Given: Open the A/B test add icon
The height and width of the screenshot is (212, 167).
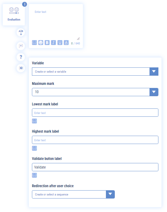Looking at the screenshot, I should (x=21, y=32).
